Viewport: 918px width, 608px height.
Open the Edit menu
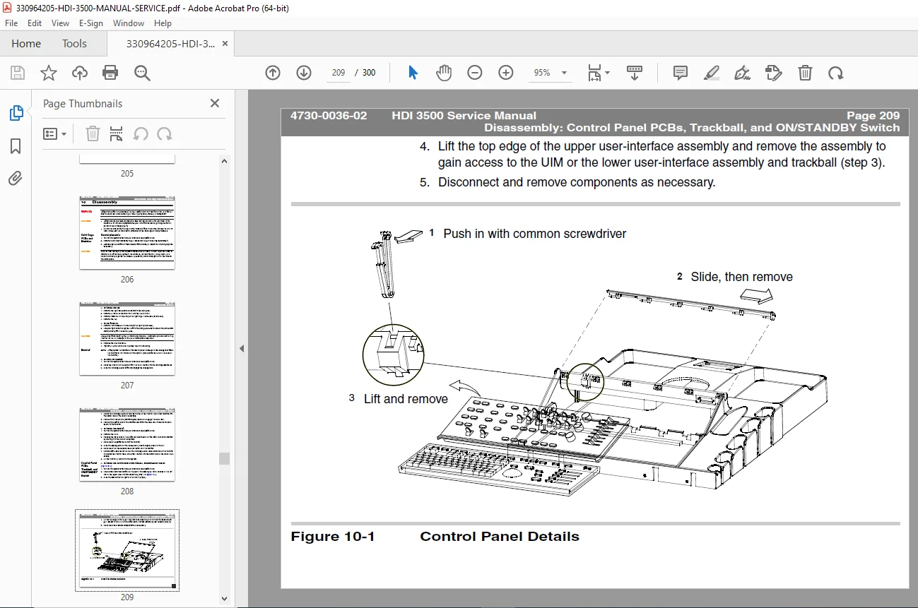click(x=35, y=23)
